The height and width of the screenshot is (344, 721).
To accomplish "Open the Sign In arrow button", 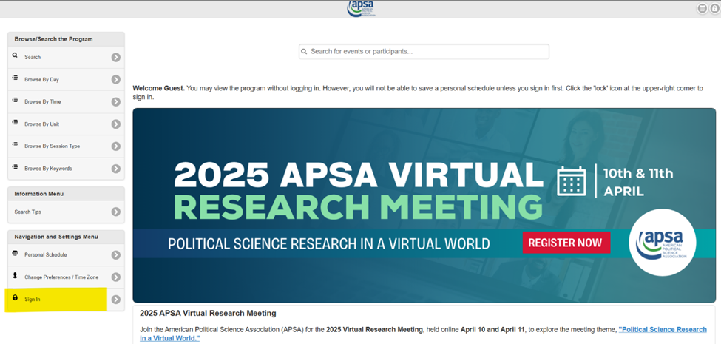I will [x=116, y=300].
